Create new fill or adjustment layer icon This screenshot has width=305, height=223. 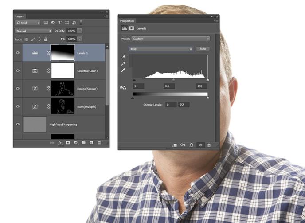(x=76, y=143)
